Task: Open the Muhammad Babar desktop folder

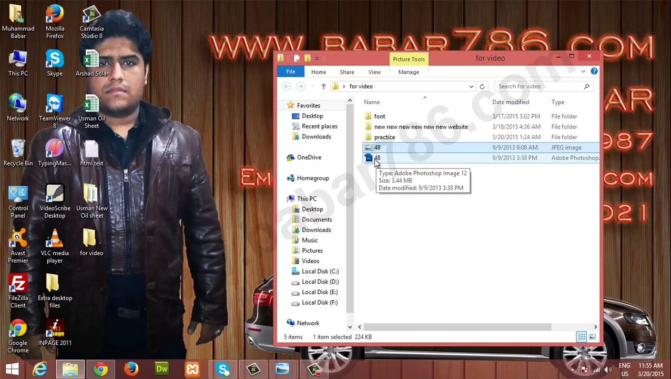Action: [x=18, y=22]
